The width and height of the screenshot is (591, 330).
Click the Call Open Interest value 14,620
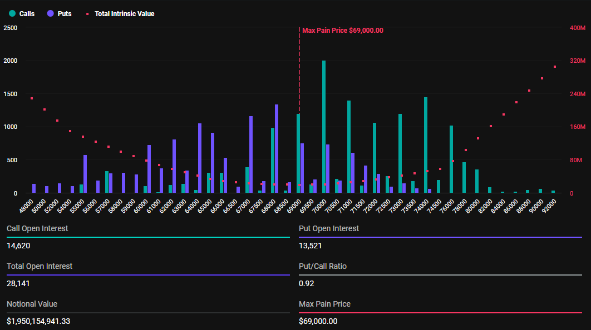tap(18, 246)
